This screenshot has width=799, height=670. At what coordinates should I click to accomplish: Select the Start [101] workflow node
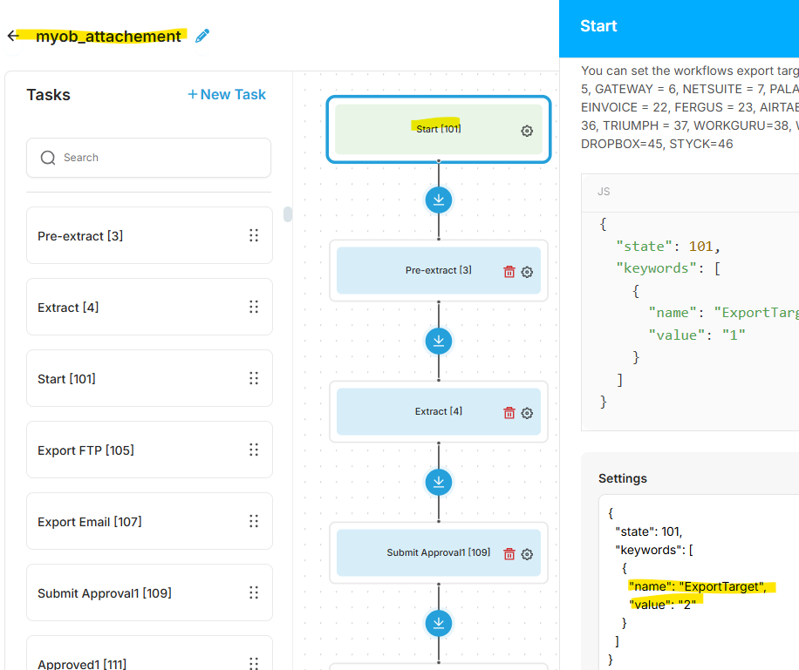pyautogui.click(x=438, y=129)
